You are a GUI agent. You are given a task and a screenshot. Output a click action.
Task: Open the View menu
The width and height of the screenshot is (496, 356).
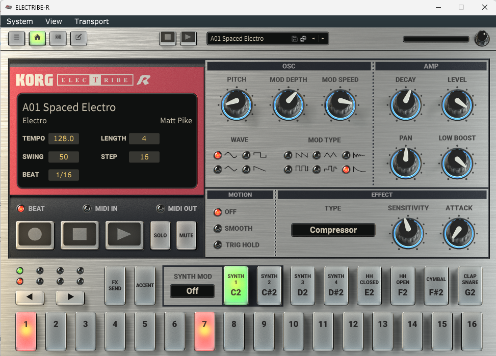[x=54, y=21]
